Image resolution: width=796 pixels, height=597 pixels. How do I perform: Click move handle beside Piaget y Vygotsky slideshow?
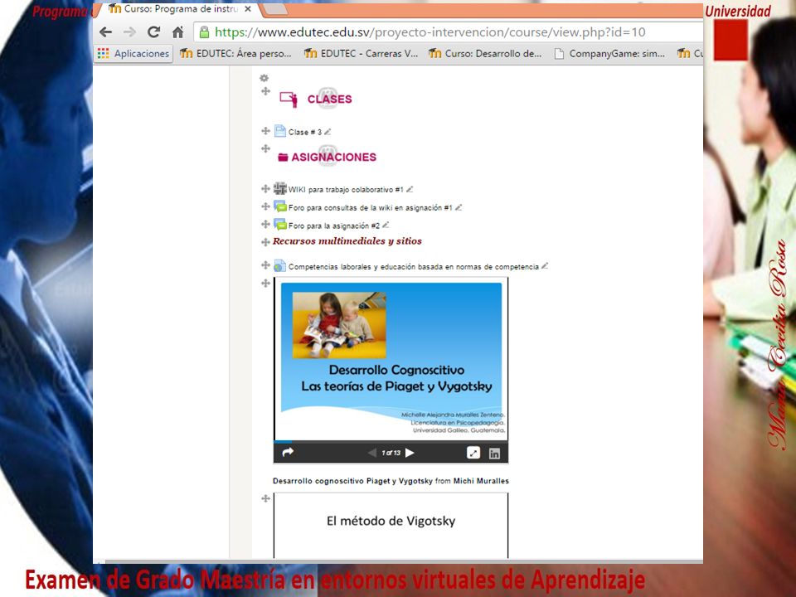click(265, 284)
